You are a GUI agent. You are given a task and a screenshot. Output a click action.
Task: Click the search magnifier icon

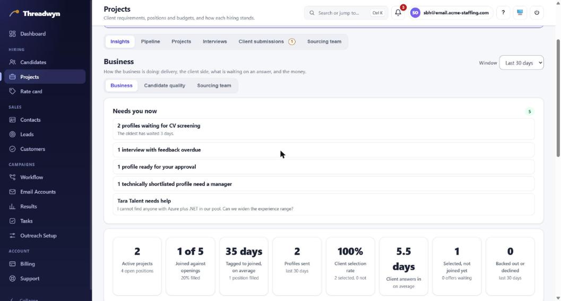point(312,13)
